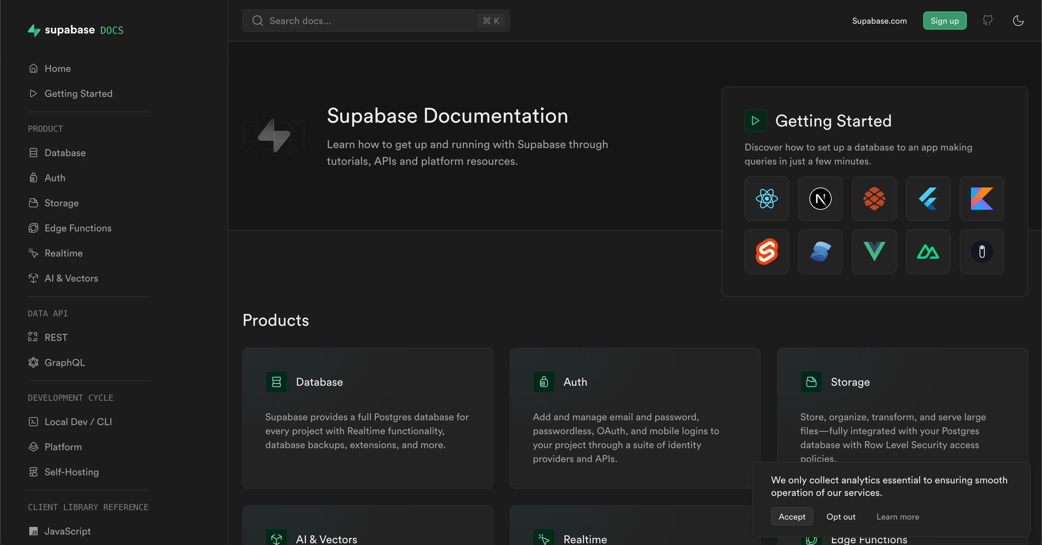Open the Svelte quickstart icon
The height and width of the screenshot is (545, 1042).
(x=767, y=252)
